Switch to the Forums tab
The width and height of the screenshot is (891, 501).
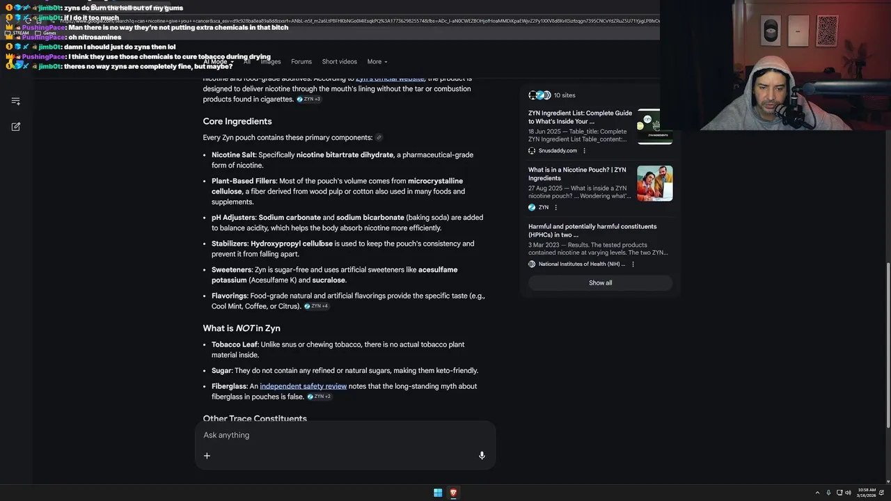pyautogui.click(x=301, y=62)
